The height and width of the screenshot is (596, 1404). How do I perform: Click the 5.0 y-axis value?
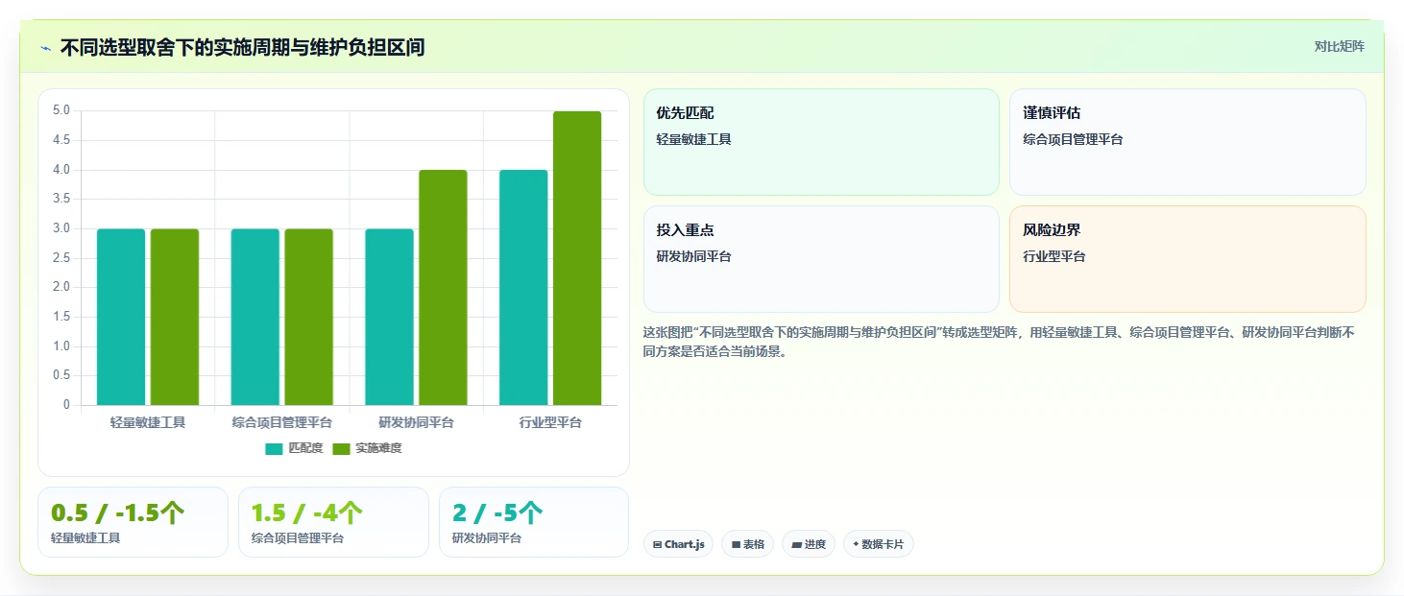tap(61, 110)
